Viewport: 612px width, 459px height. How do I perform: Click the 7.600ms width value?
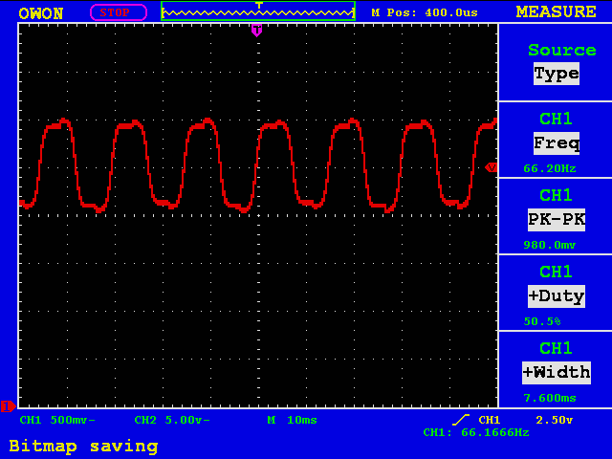tap(550, 398)
